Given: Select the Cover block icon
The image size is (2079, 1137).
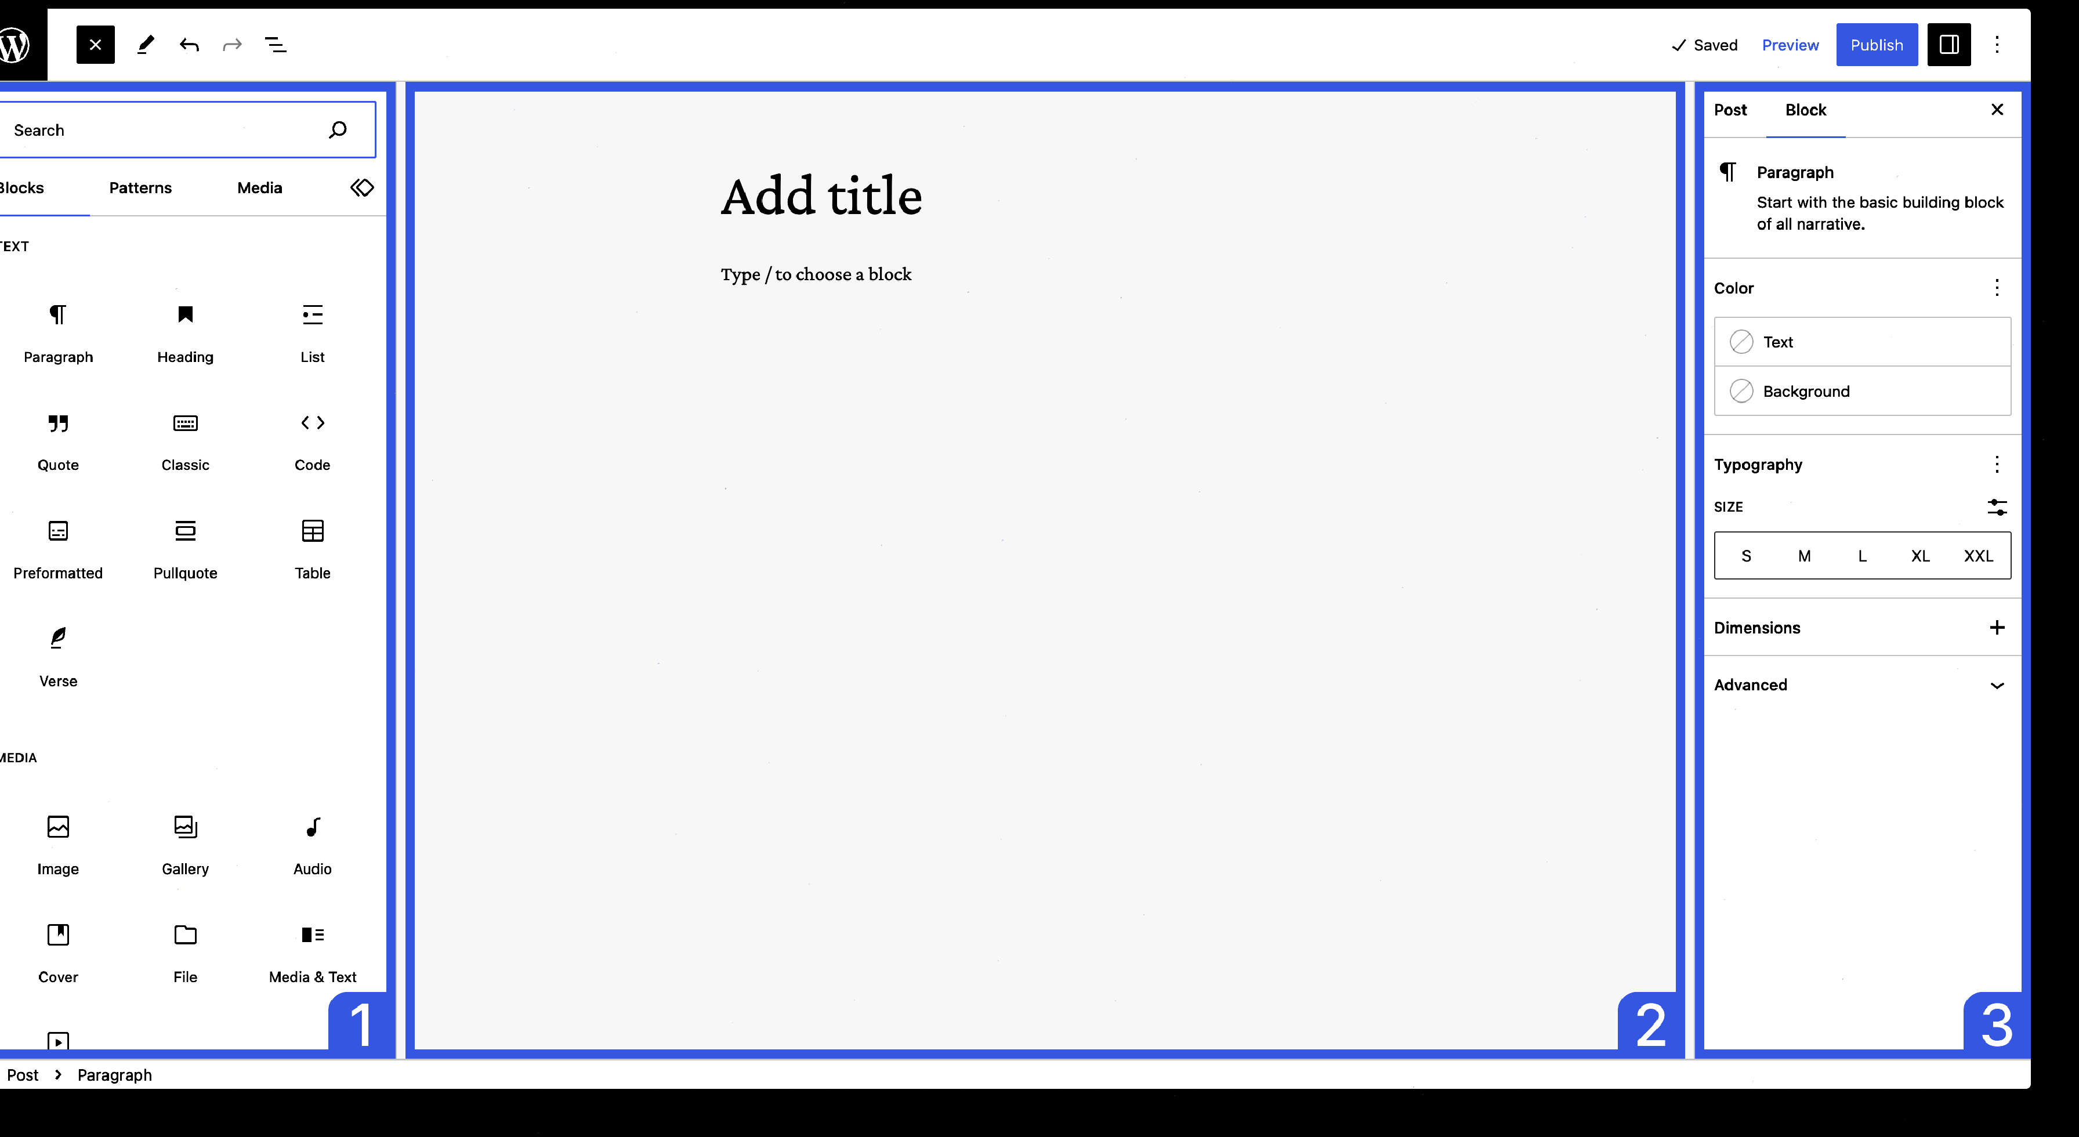Looking at the screenshot, I should 57,934.
